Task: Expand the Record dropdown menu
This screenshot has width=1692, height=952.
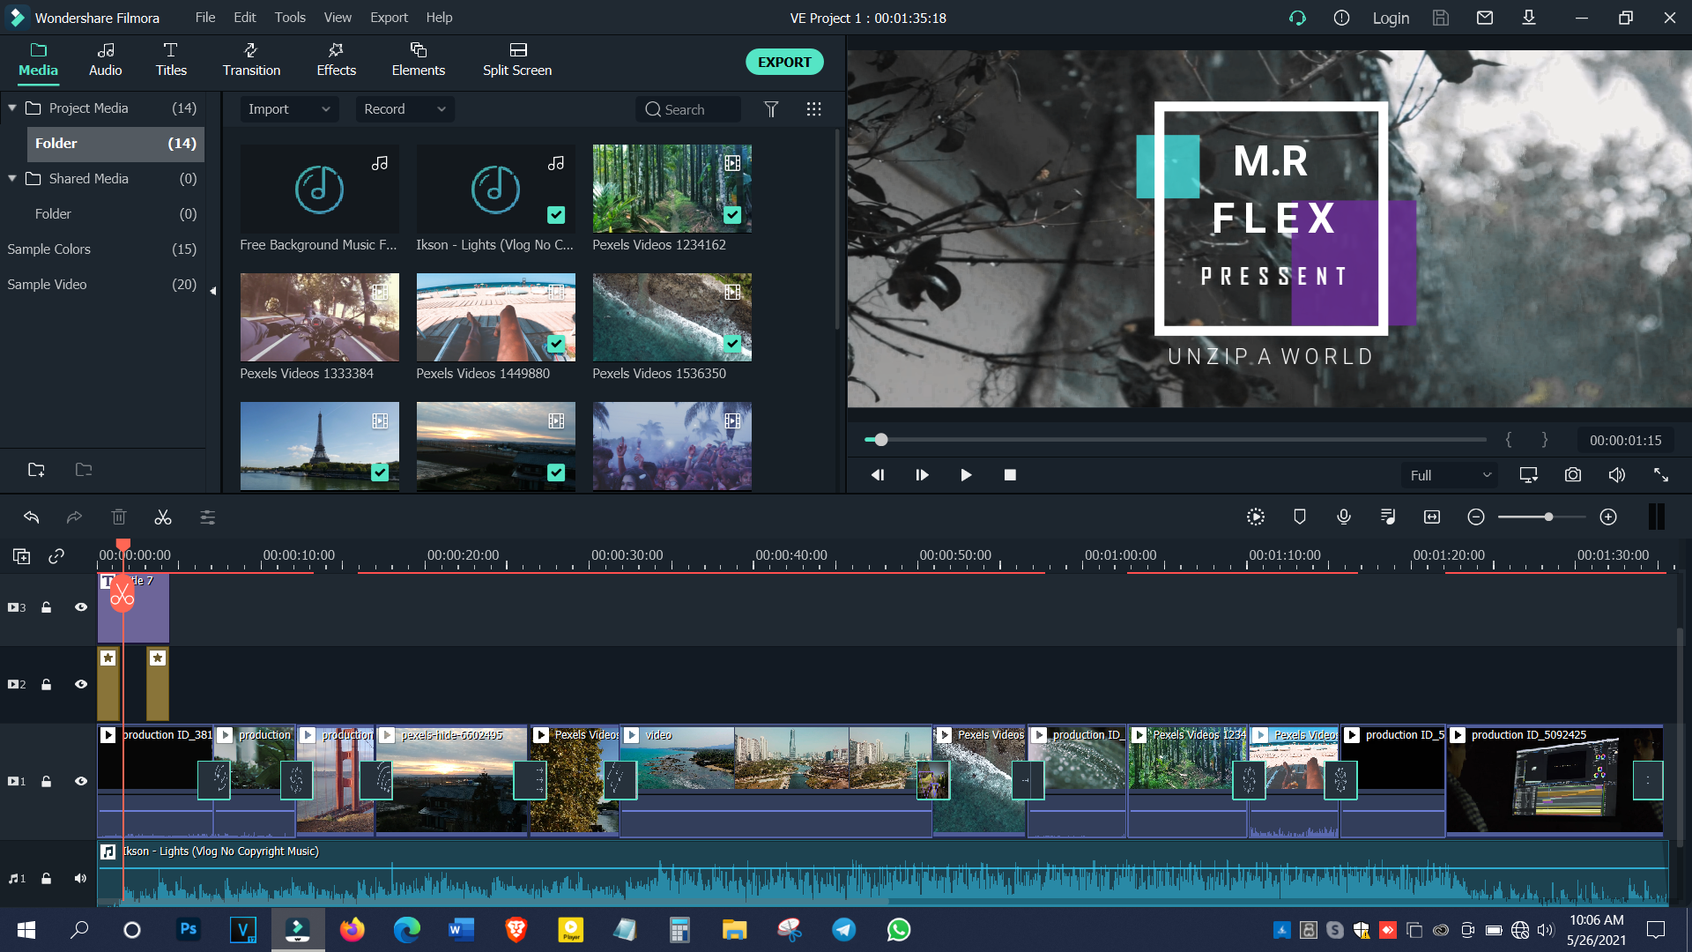Action: 404,108
